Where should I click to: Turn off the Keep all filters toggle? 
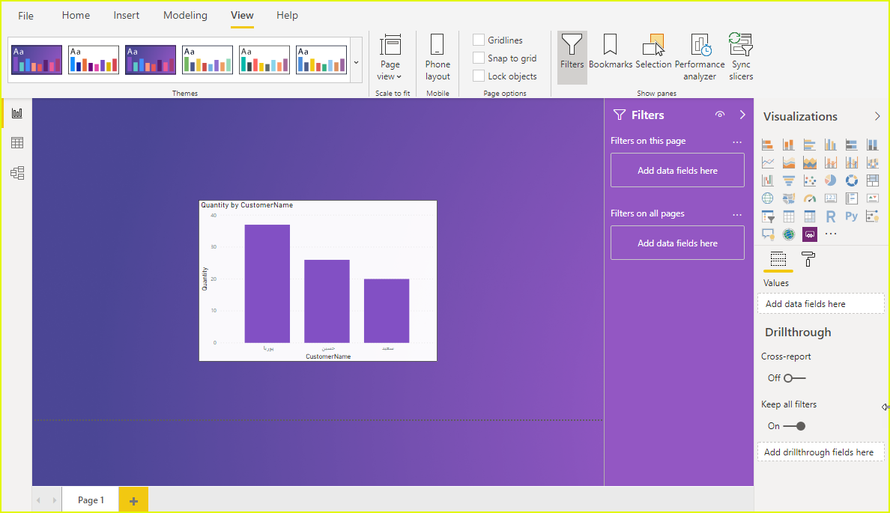794,426
